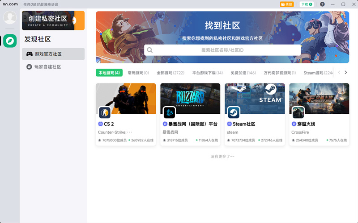The image size is (358, 223).
Task: Click the 下载 download button
Action: 307,4
